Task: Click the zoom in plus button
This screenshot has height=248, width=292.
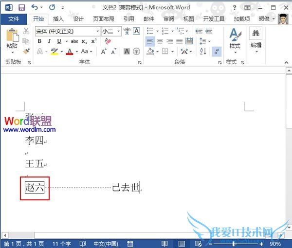Action: click(x=261, y=244)
